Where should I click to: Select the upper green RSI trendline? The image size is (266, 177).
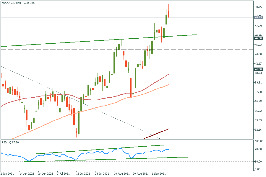pyautogui.click(x=100, y=149)
